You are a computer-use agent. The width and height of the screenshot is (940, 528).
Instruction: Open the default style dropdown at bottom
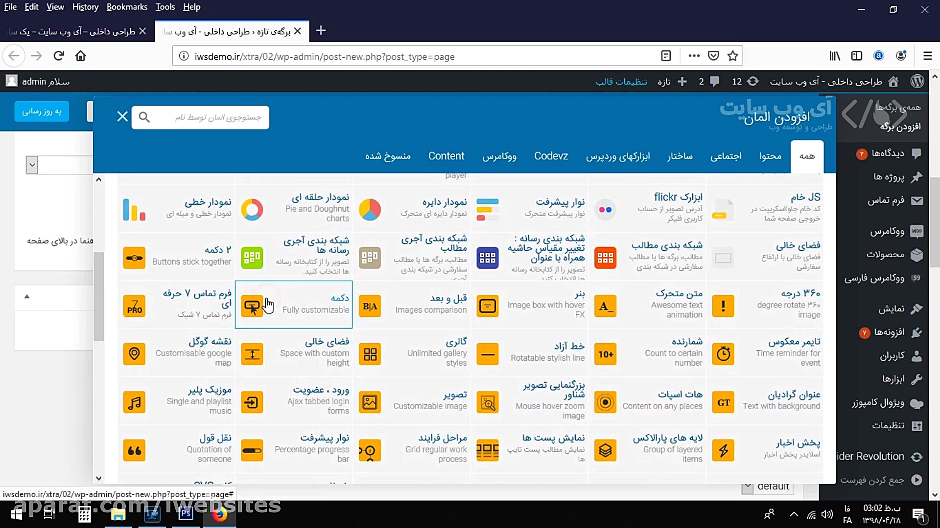(769, 486)
